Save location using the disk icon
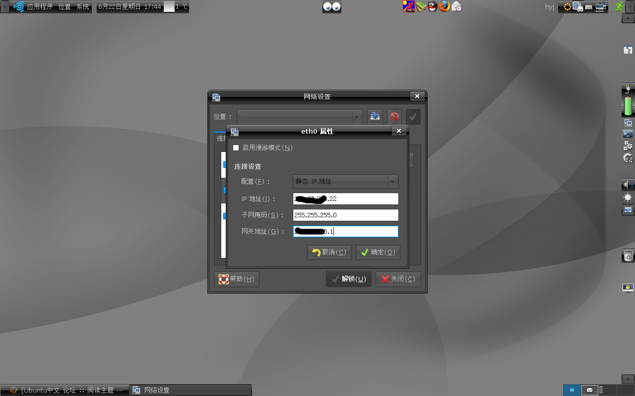 point(375,117)
